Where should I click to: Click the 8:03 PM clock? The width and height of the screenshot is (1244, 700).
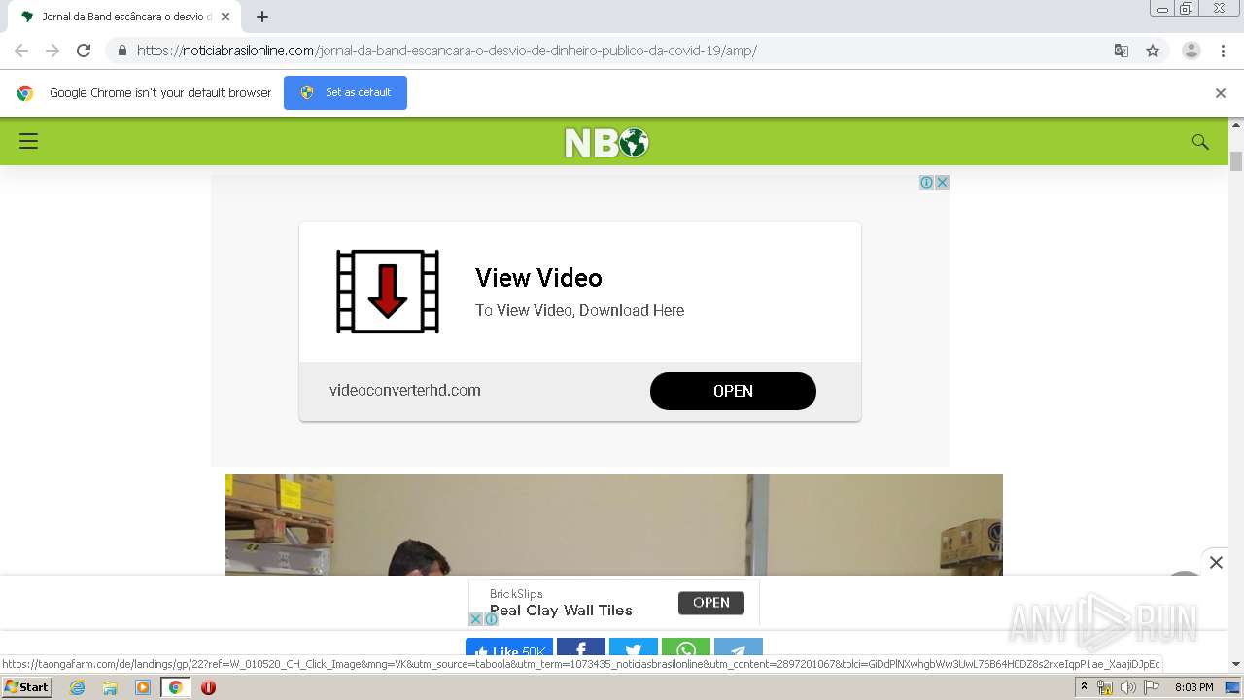click(1194, 687)
